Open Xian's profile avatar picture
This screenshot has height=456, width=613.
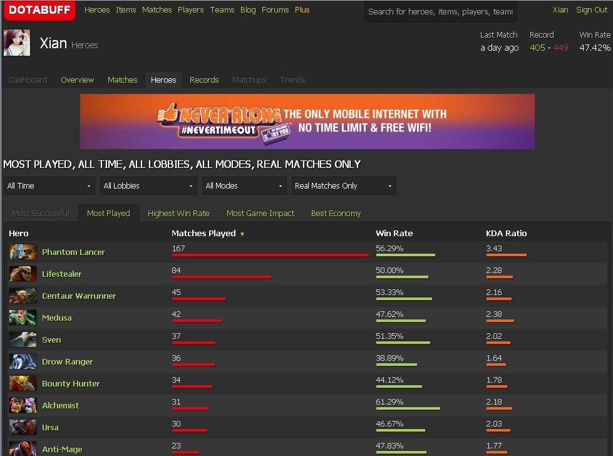pyautogui.click(x=17, y=43)
